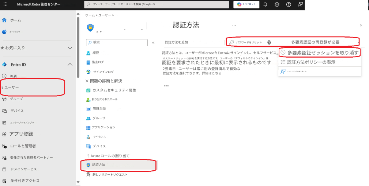Image resolution: width=369 pixels, height=186 pixels.
Task: Open 新しいサポートリクエスト
Action: click(x=110, y=174)
